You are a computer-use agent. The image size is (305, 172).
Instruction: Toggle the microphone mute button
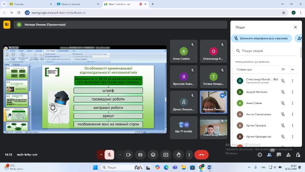[109, 155]
